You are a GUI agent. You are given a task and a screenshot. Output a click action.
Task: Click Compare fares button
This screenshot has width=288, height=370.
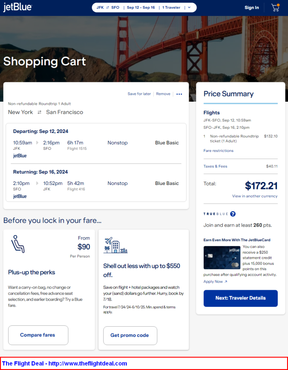(x=38, y=335)
